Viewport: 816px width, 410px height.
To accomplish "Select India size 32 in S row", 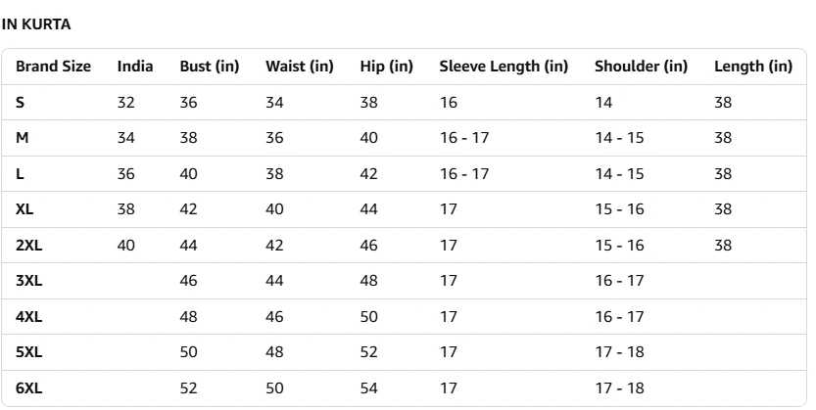I will (126, 103).
